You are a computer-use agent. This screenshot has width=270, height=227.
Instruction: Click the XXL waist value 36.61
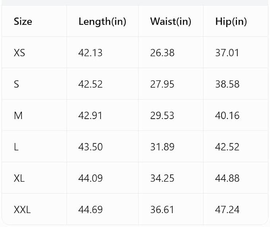coord(162,209)
